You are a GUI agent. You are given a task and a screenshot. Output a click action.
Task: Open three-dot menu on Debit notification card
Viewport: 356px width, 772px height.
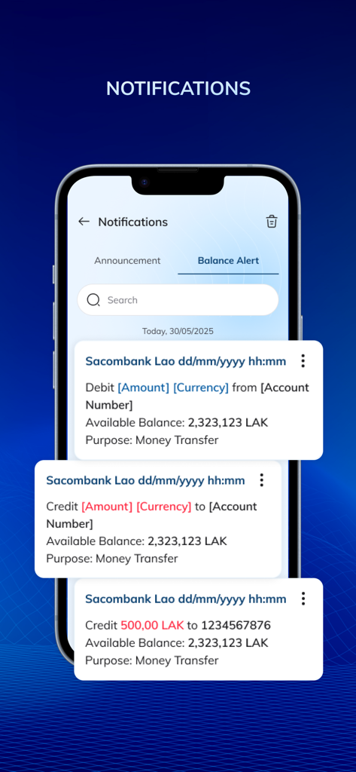[303, 361]
